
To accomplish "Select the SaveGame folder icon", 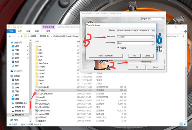I will click(36, 63).
